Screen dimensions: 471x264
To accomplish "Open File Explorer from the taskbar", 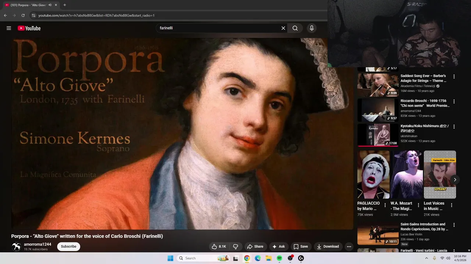I will [x=269, y=258].
